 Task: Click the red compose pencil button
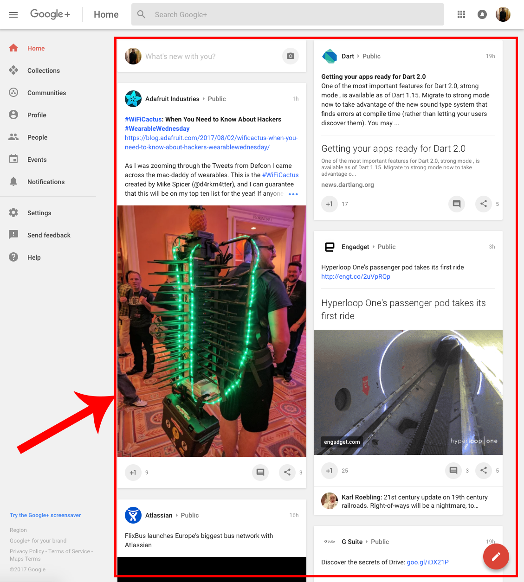[x=496, y=556]
